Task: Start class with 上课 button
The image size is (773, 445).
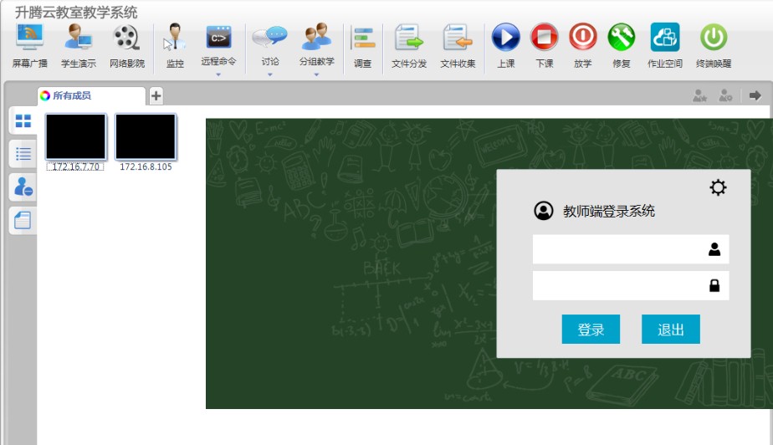Action: [505, 38]
